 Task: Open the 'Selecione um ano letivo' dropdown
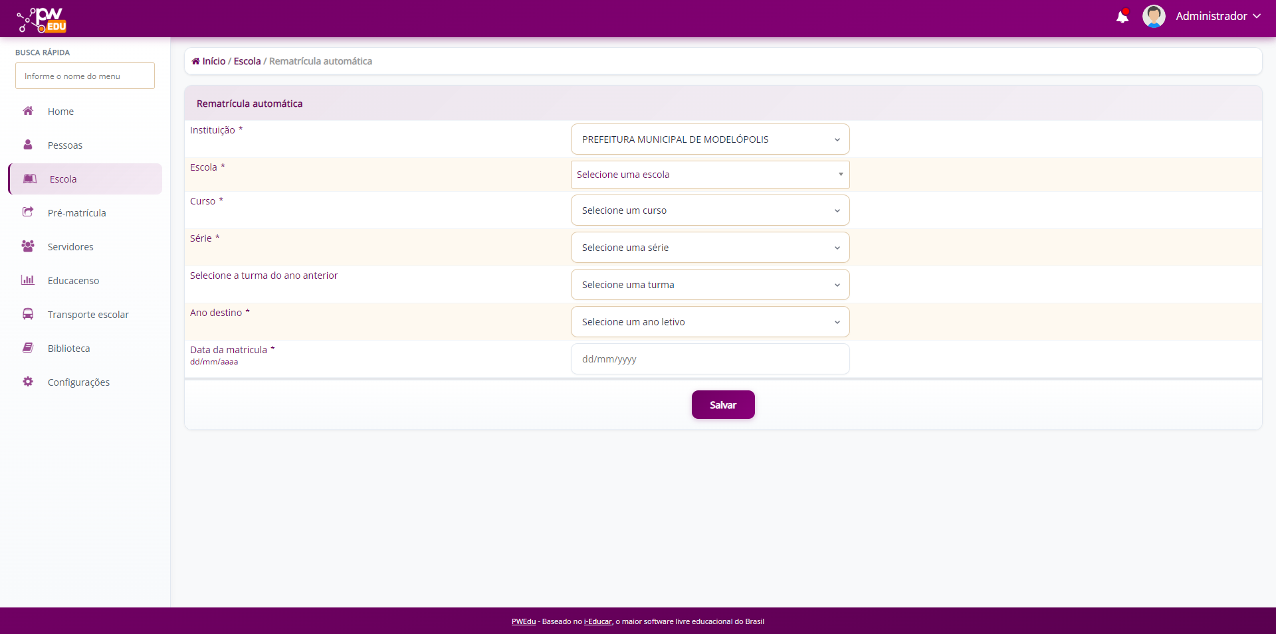tap(710, 322)
